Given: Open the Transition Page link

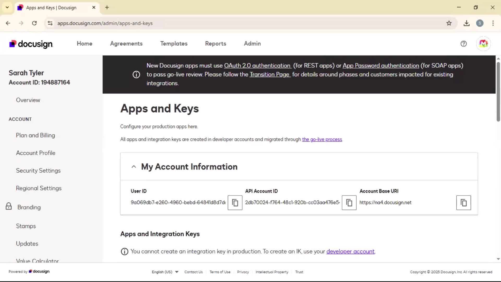Looking at the screenshot, I should [270, 74].
